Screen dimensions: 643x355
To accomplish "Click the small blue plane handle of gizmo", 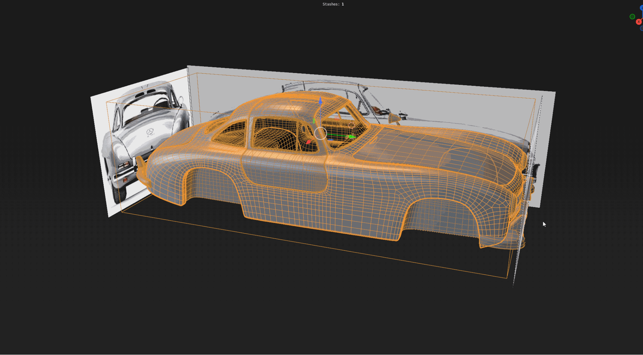I will tap(331, 140).
